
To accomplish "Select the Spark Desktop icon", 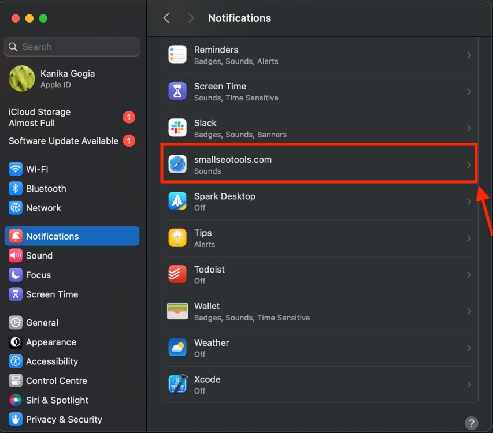I will pos(177,201).
